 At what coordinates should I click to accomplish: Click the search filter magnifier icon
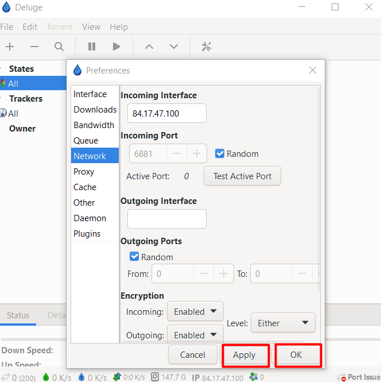59,47
